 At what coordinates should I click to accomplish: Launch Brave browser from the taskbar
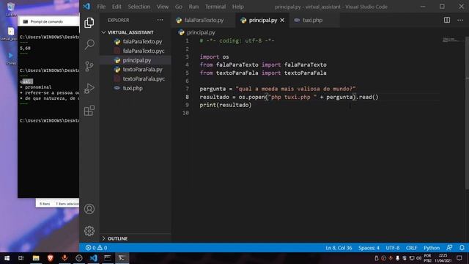[x=51, y=258]
